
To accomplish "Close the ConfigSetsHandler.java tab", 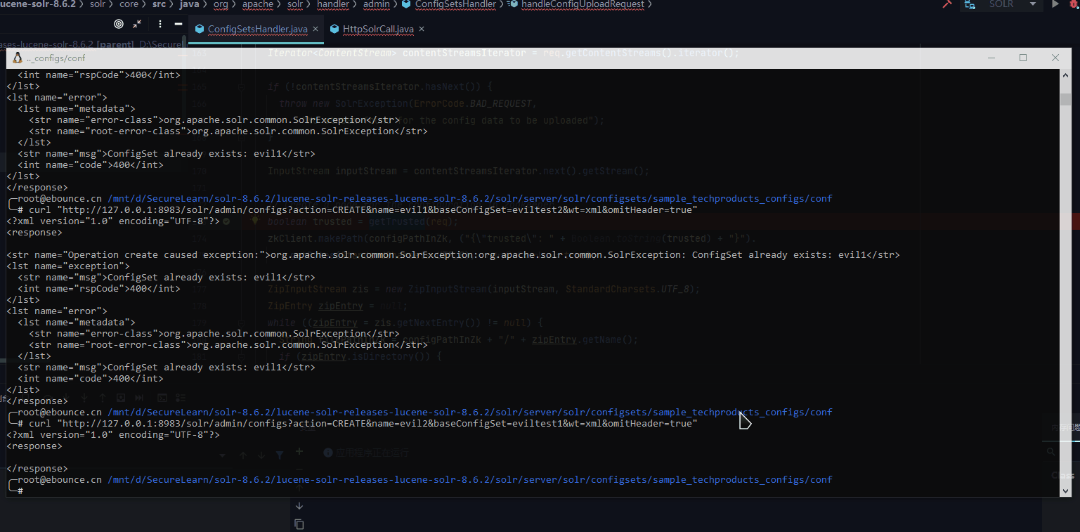I will 315,29.
